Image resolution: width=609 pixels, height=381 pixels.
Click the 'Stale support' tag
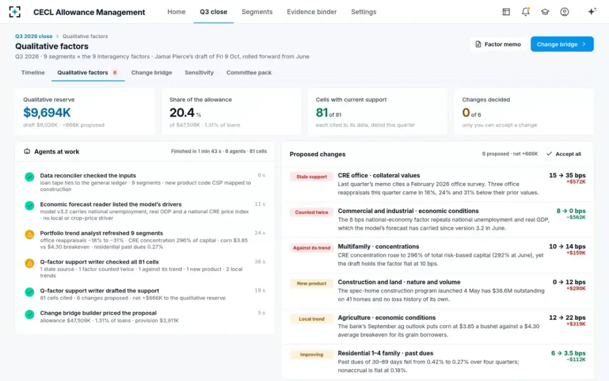(311, 177)
